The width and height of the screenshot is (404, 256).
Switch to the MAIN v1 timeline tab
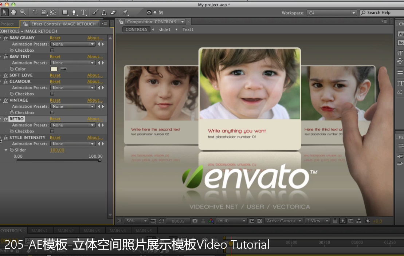click(x=39, y=231)
